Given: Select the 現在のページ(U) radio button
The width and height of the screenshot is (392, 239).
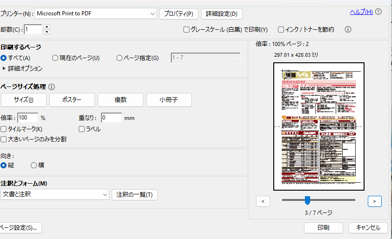Looking at the screenshot, I should (x=55, y=58).
